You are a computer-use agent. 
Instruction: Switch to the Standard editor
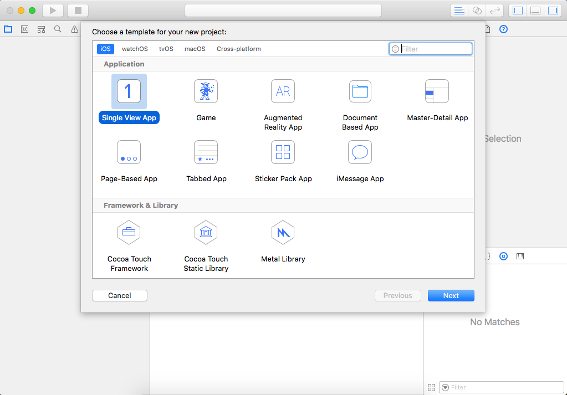pyautogui.click(x=459, y=11)
